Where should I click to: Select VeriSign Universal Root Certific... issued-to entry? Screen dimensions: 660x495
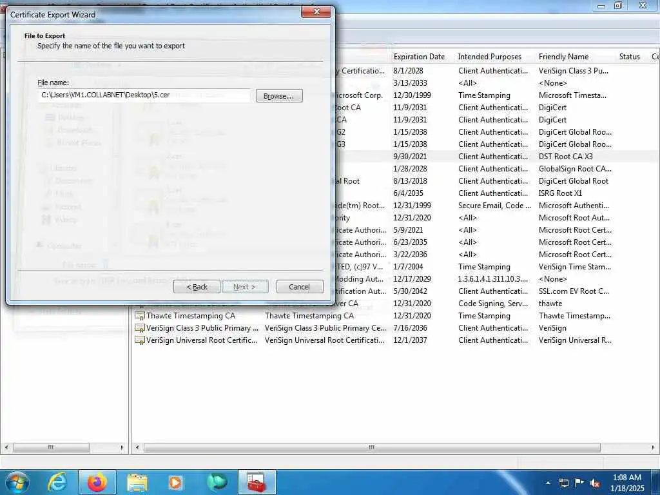[201, 340]
